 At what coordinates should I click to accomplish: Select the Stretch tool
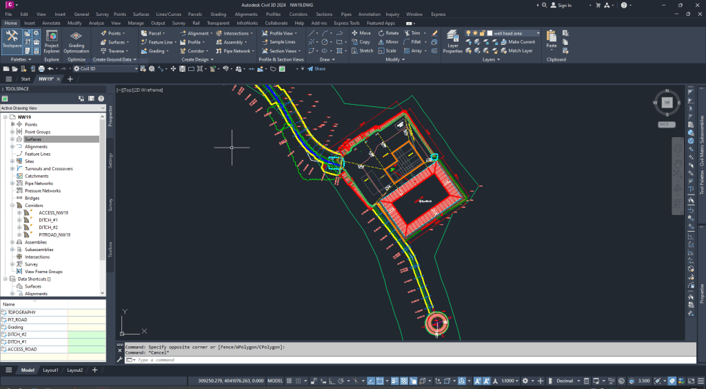[361, 51]
